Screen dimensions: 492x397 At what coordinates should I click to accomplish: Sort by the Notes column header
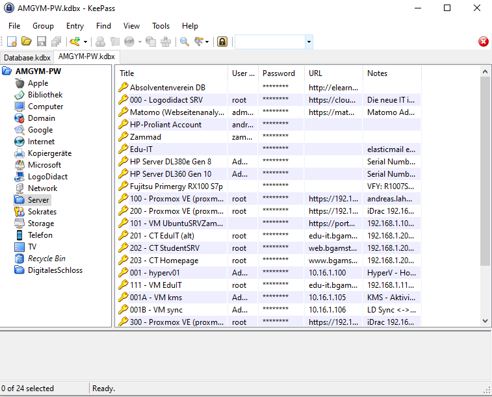tap(392, 73)
